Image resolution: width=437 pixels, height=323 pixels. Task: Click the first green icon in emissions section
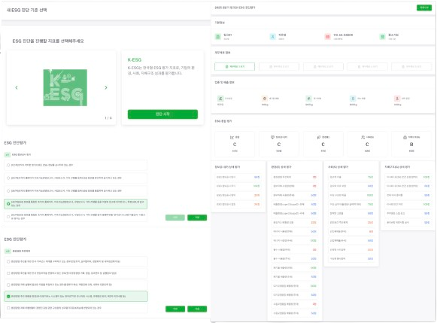pyautogui.click(x=220, y=99)
